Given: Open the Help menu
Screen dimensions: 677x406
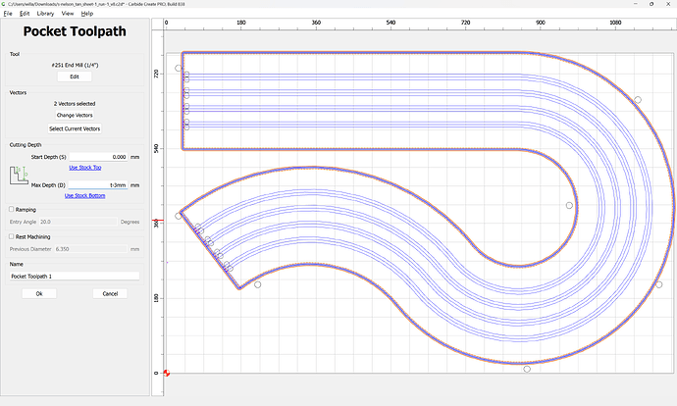Looking at the screenshot, I should [x=87, y=14].
